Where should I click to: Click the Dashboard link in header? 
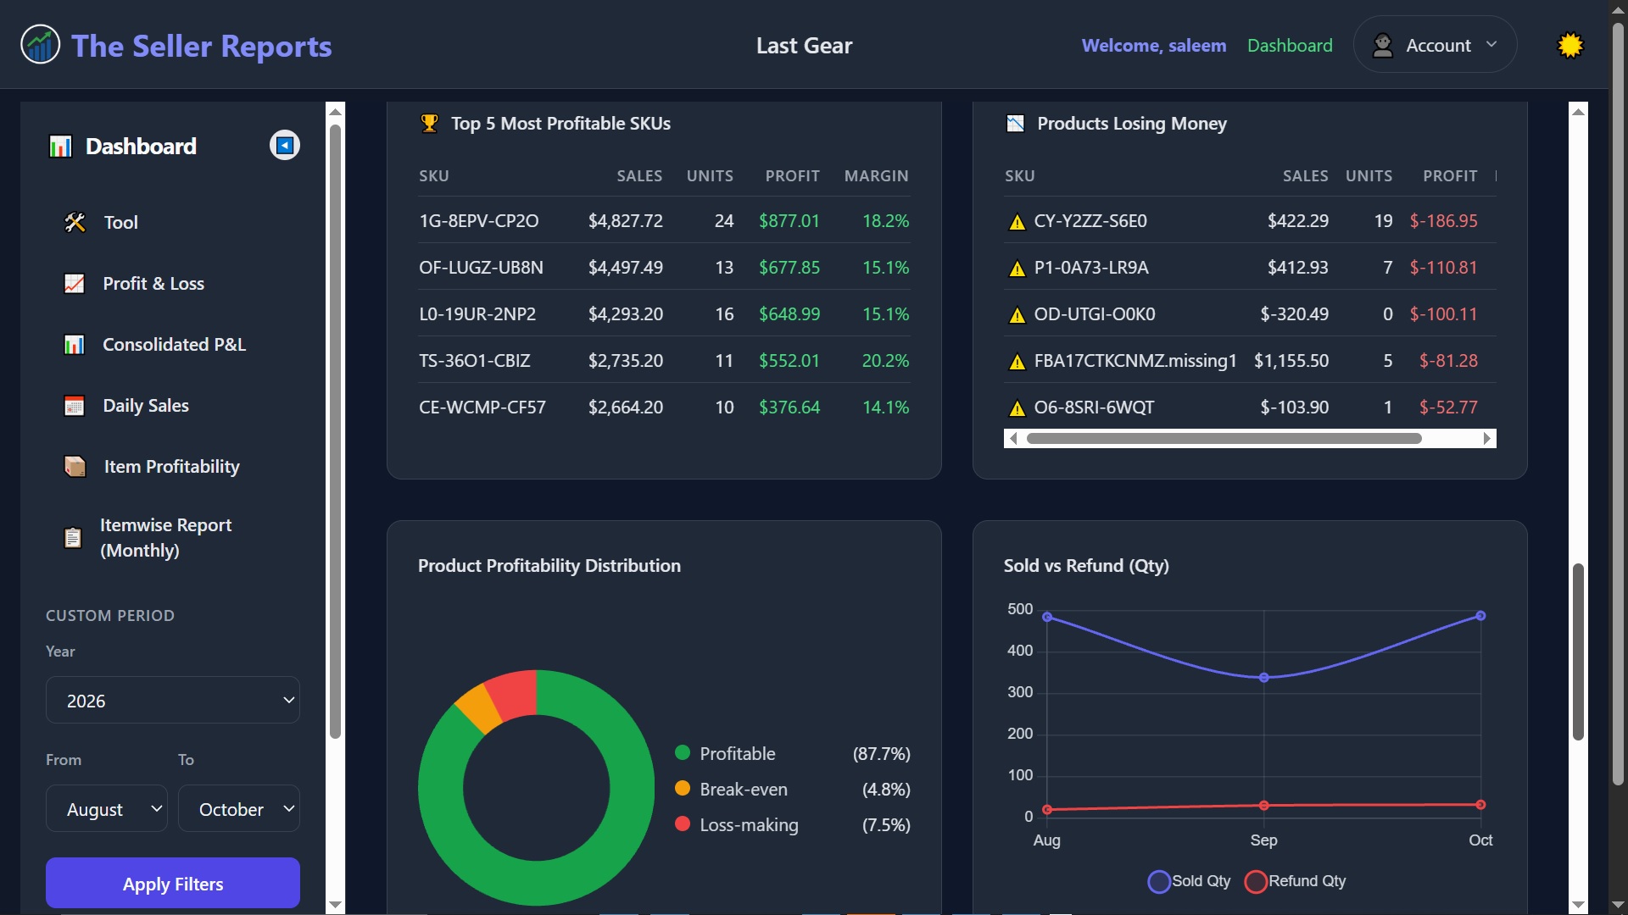pos(1290,45)
